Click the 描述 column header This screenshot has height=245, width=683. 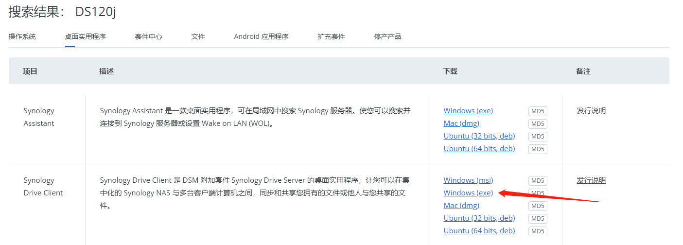pos(106,71)
